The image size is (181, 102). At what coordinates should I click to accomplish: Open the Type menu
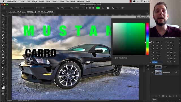click(48, 1)
